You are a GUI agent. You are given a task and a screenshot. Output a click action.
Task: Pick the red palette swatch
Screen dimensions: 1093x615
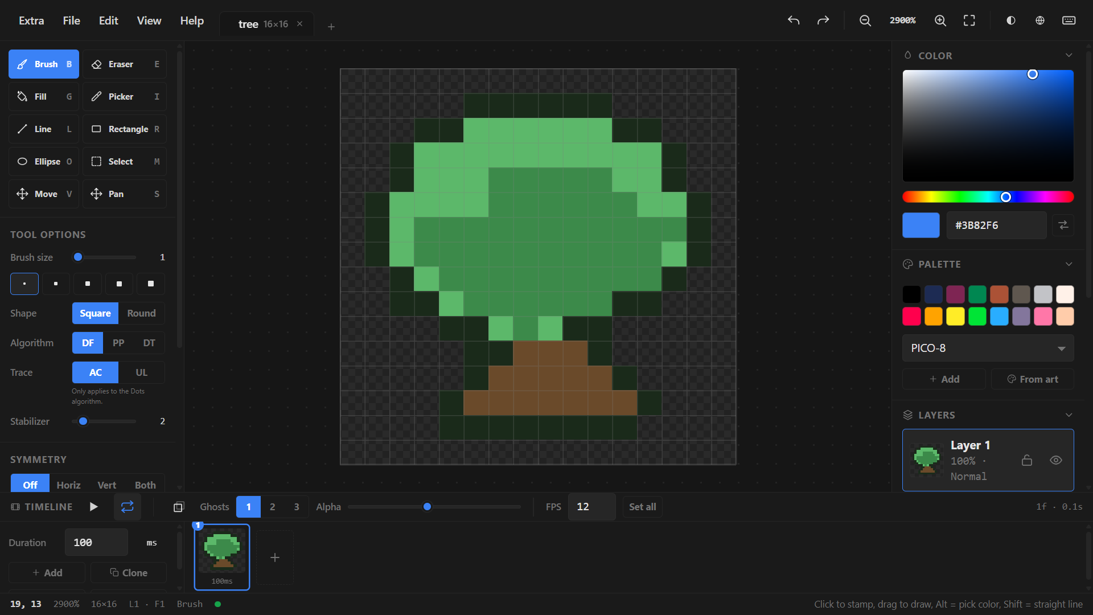click(x=911, y=316)
